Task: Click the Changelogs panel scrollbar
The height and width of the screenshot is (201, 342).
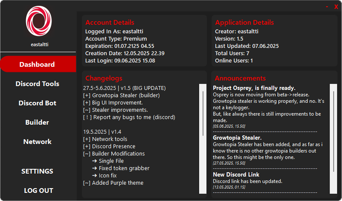Action: (x=202, y=139)
